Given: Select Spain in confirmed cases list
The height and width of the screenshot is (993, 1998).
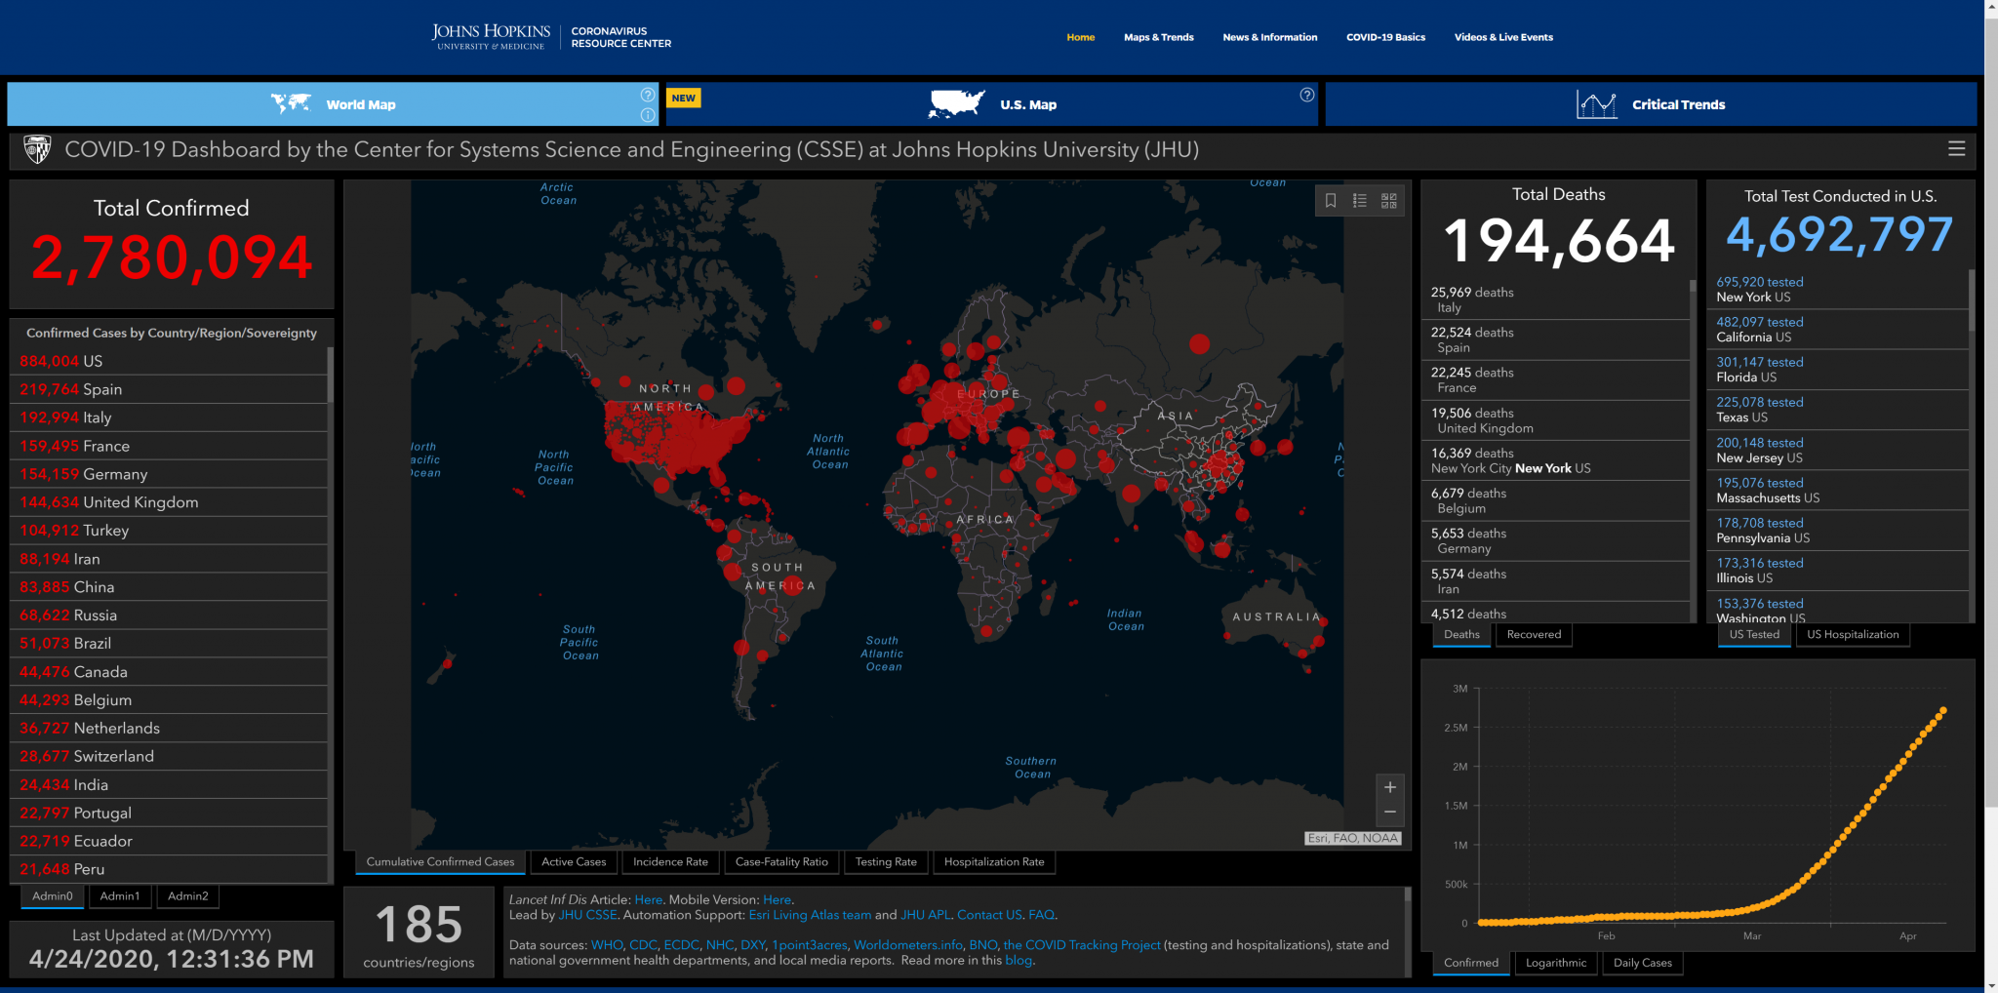Looking at the screenshot, I should (102, 389).
